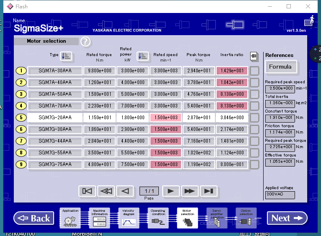Tick checkbox for SGM7A-50A*A row
Viewport: 321px width, 236px height.
(x=254, y=94)
